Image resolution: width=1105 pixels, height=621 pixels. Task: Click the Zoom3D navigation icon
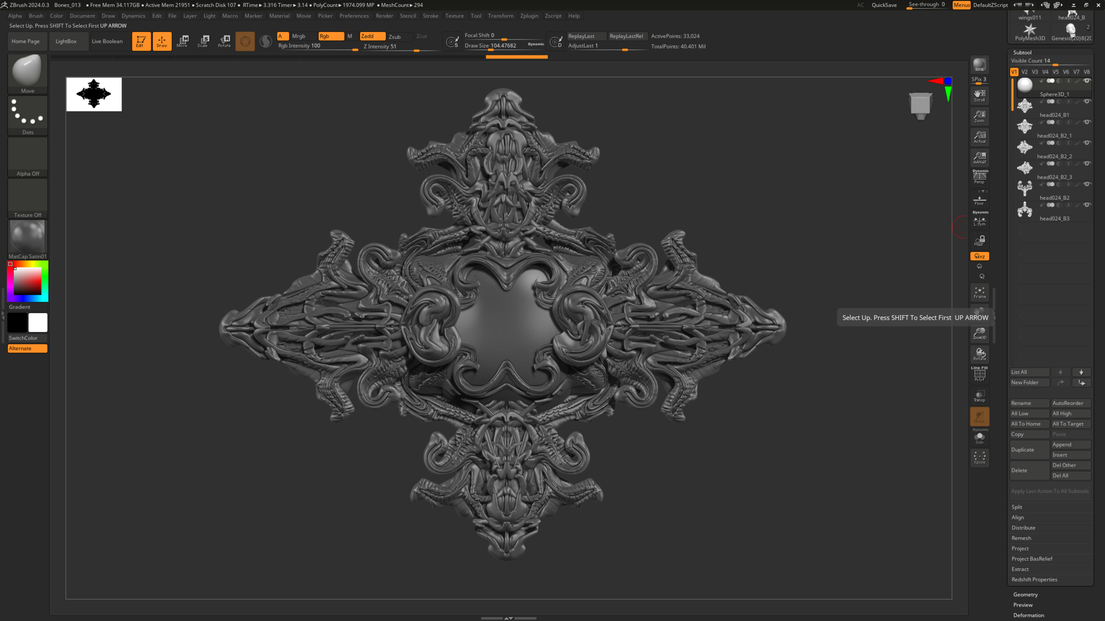979,333
